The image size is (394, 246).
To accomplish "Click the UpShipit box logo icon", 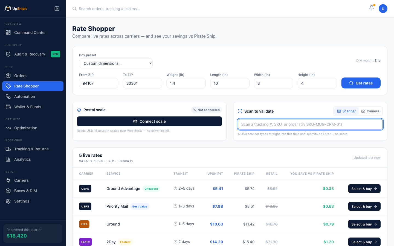I will (8, 8).
